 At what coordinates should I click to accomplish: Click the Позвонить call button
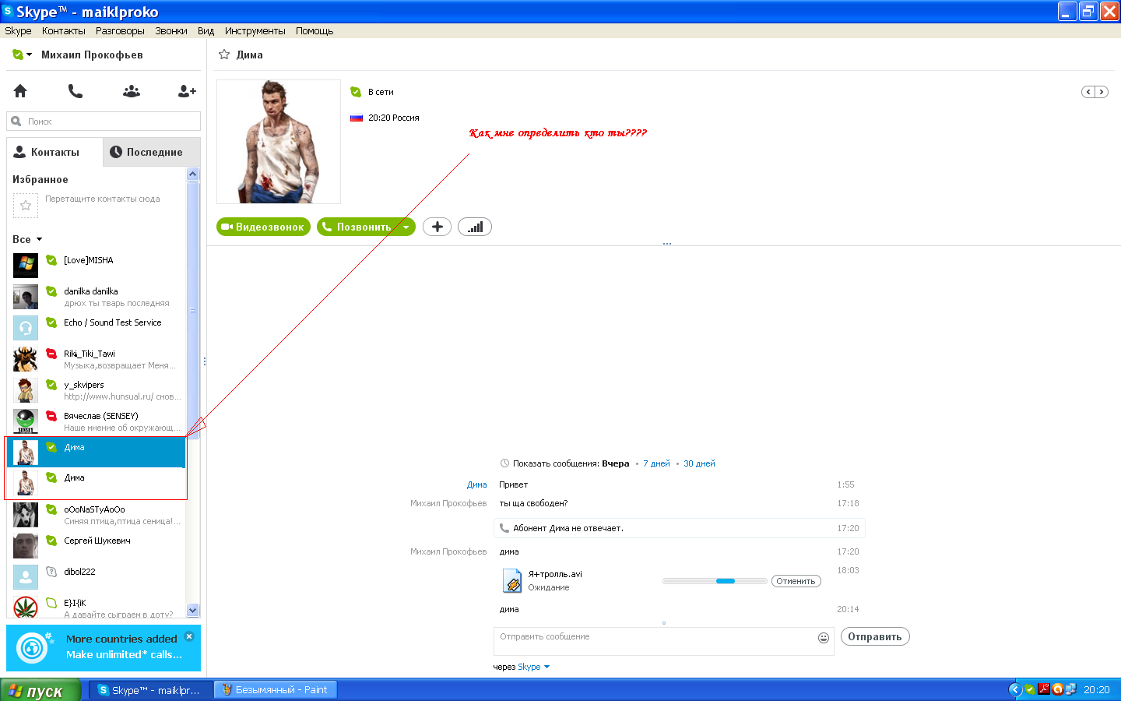point(358,227)
